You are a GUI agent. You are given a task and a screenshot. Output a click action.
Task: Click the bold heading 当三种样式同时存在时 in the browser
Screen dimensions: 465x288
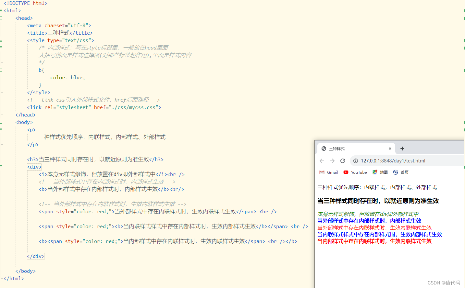point(378,201)
